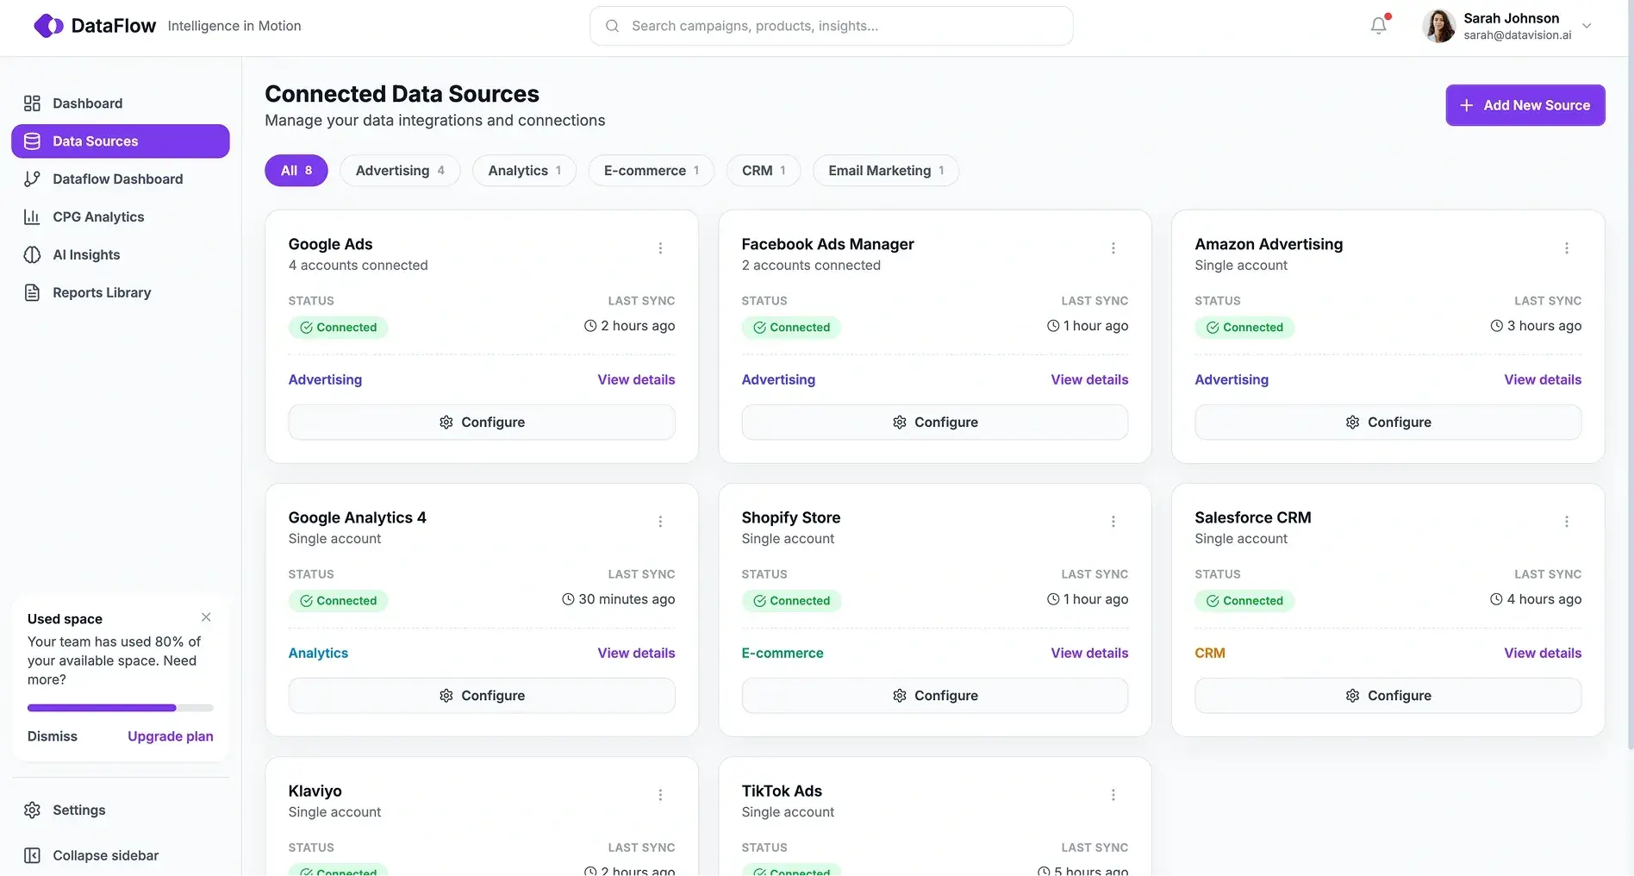Screen dimensions: 1634x876
Task: Click the search campaigns input field
Action: point(830,25)
